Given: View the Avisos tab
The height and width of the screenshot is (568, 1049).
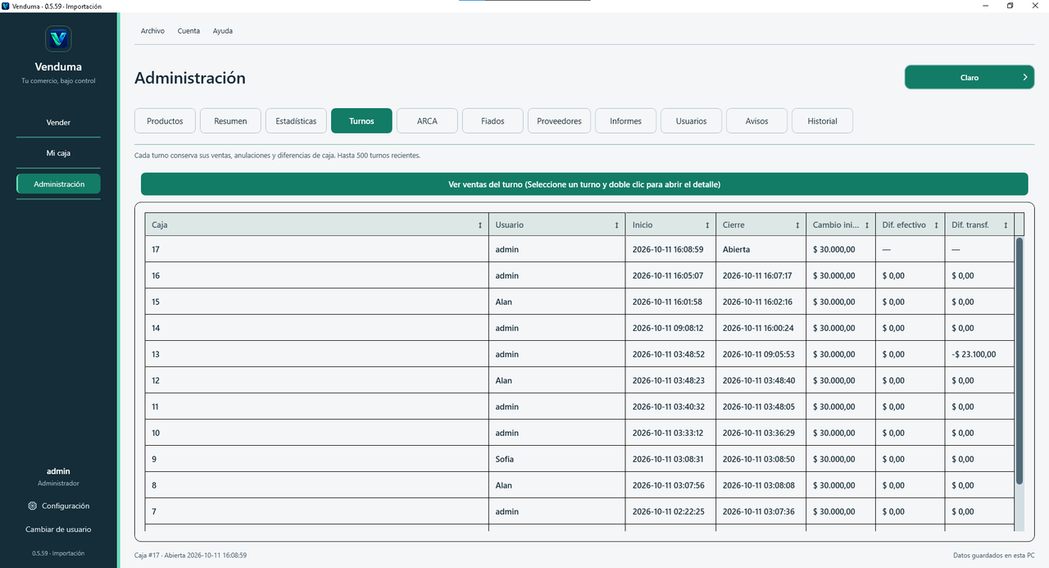Looking at the screenshot, I should tap(756, 120).
